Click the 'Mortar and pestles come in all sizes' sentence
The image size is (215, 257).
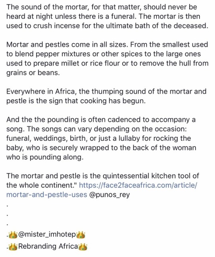click(x=67, y=45)
